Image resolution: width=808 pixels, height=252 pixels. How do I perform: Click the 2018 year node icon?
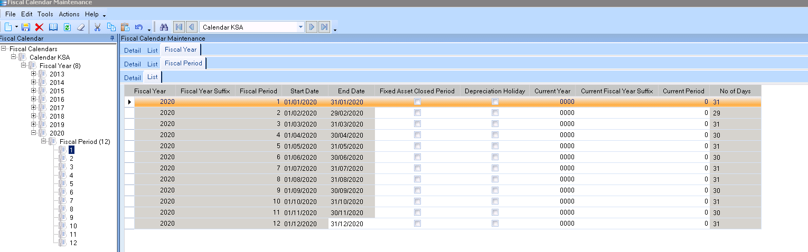pos(43,116)
